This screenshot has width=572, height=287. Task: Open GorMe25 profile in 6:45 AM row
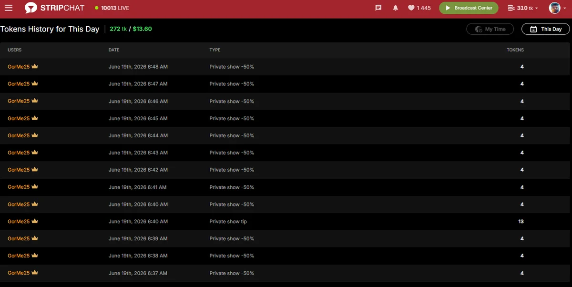pyautogui.click(x=19, y=118)
